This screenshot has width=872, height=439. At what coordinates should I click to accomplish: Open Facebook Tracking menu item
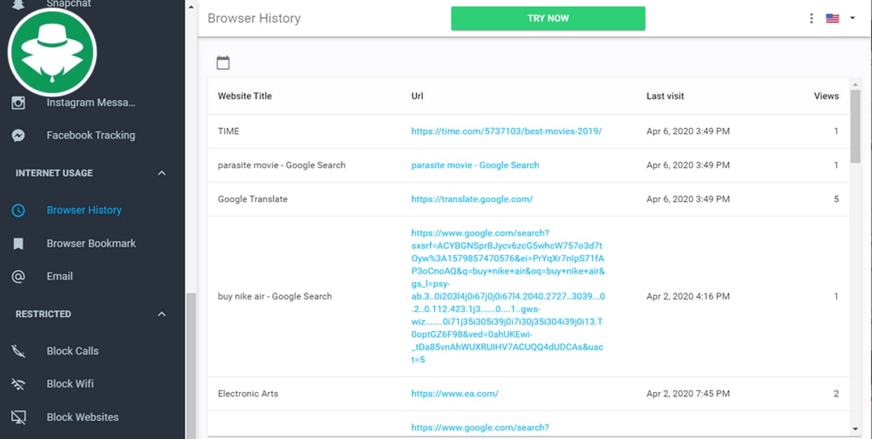pos(90,135)
